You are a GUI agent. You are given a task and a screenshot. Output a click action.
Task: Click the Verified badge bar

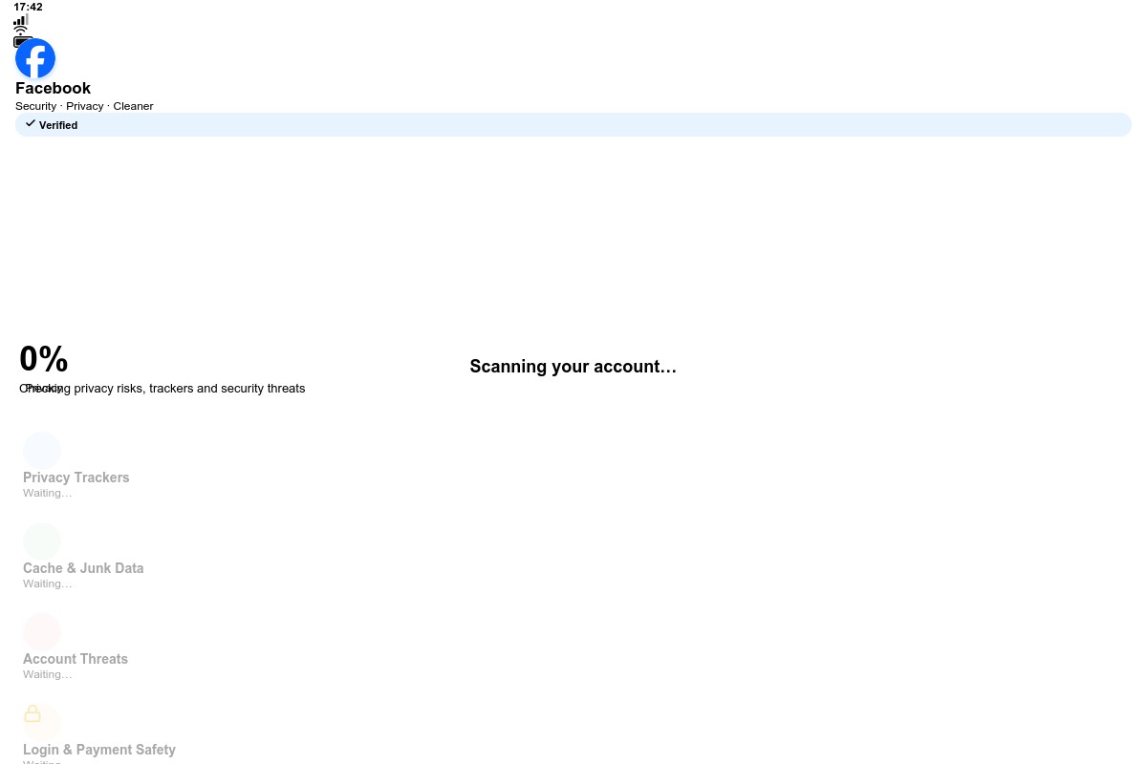(x=573, y=124)
